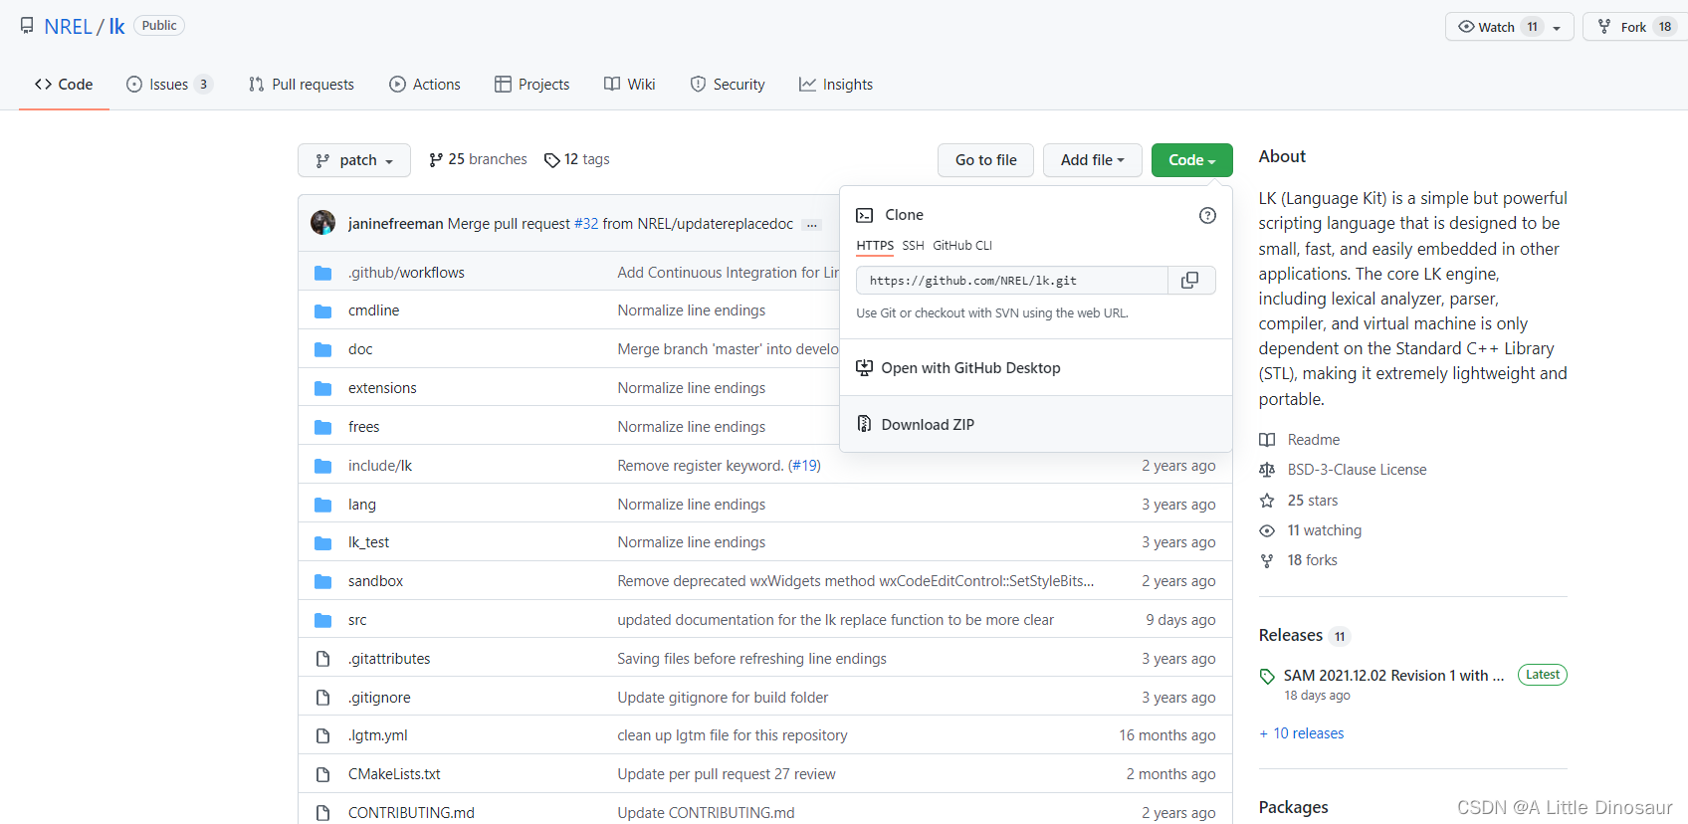
Task: Open the clone help question mark icon
Action: point(1207,215)
